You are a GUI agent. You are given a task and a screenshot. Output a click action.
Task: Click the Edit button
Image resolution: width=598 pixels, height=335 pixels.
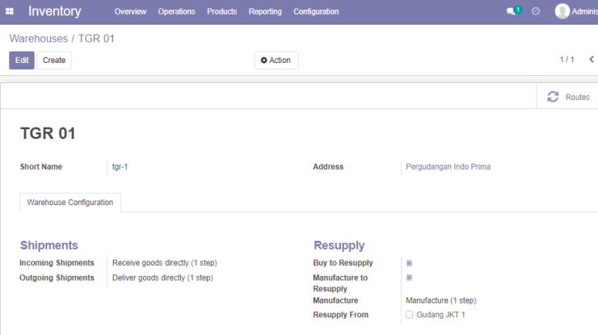click(22, 61)
